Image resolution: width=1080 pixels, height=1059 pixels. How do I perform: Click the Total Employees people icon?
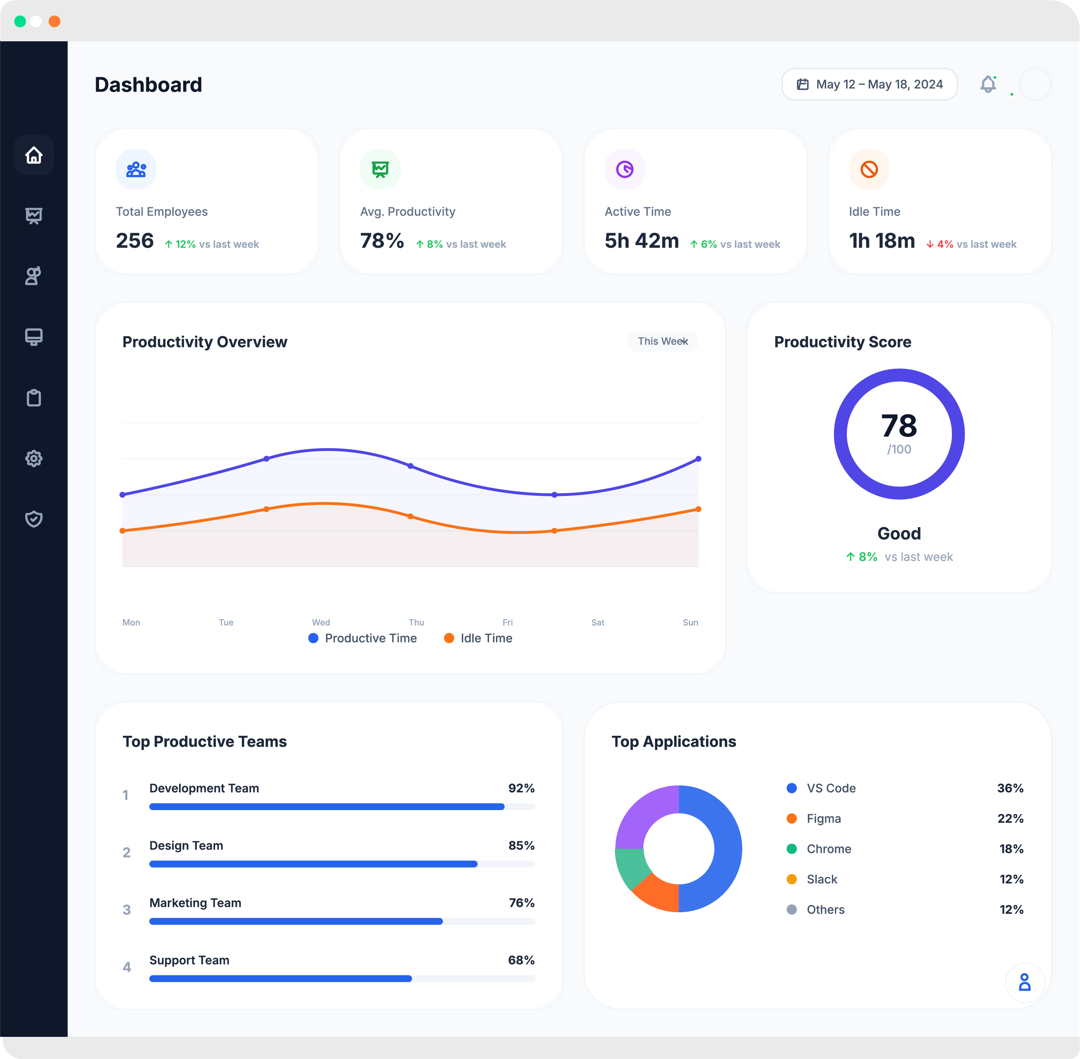(x=136, y=169)
